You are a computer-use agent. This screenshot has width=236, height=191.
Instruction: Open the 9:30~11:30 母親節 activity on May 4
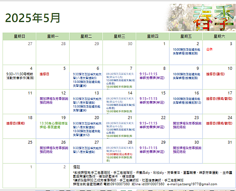click(20, 76)
